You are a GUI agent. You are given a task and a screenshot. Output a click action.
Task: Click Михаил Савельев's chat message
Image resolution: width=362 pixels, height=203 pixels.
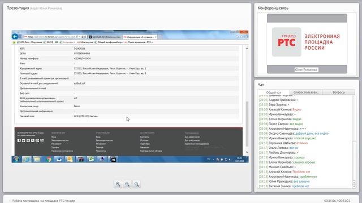tap(277, 167)
